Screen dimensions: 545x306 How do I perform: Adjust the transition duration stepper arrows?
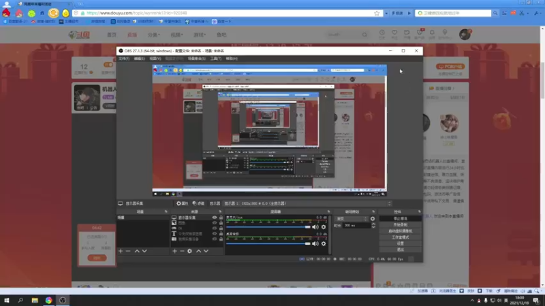[x=373, y=226]
